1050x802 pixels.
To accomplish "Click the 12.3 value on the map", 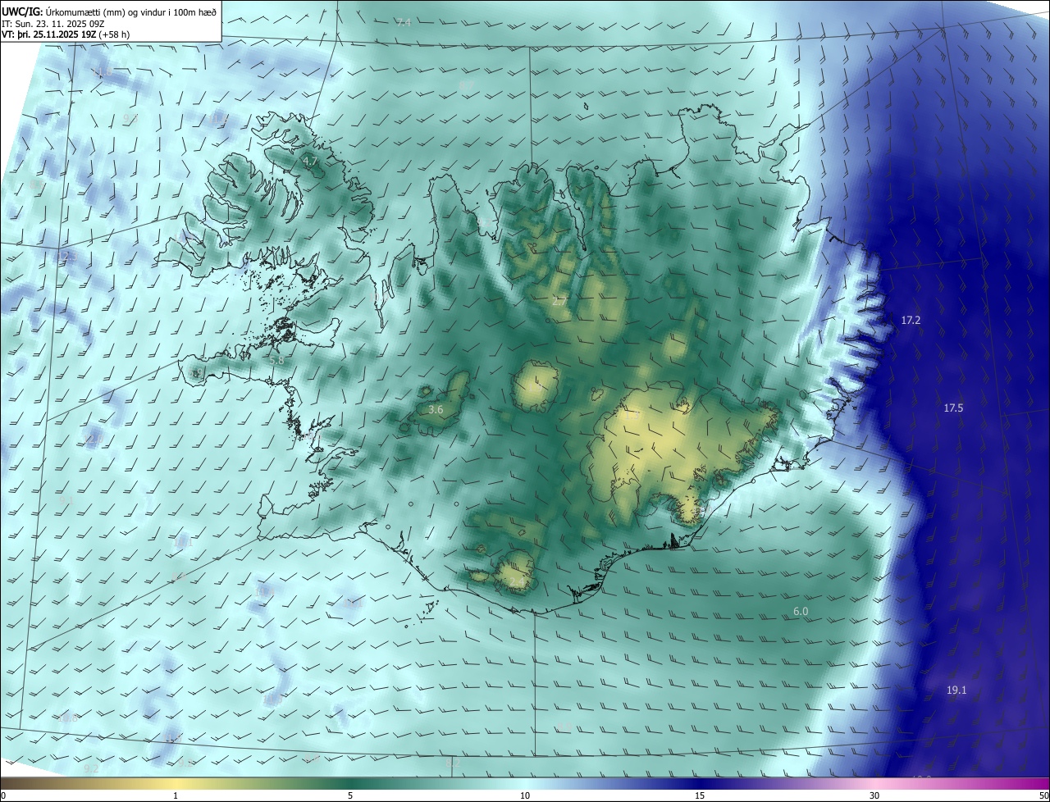I will [67, 256].
